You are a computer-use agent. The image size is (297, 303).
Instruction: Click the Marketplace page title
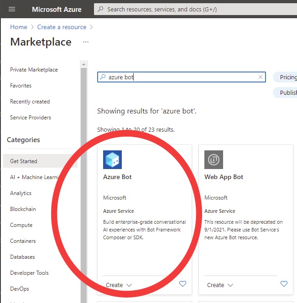41,42
